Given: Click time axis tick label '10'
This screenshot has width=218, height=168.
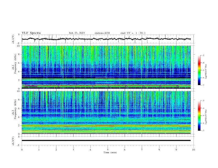Looking at the screenshot, I should (x=194, y=150).
